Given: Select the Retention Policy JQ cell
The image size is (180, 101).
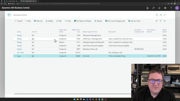Looking at the screenshot, I should (x=90, y=49).
